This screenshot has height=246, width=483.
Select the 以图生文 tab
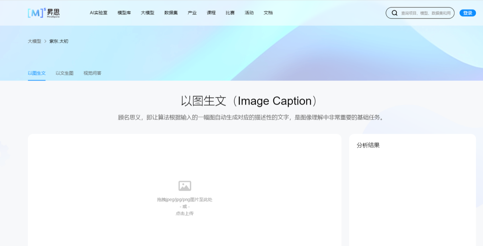[x=37, y=73]
